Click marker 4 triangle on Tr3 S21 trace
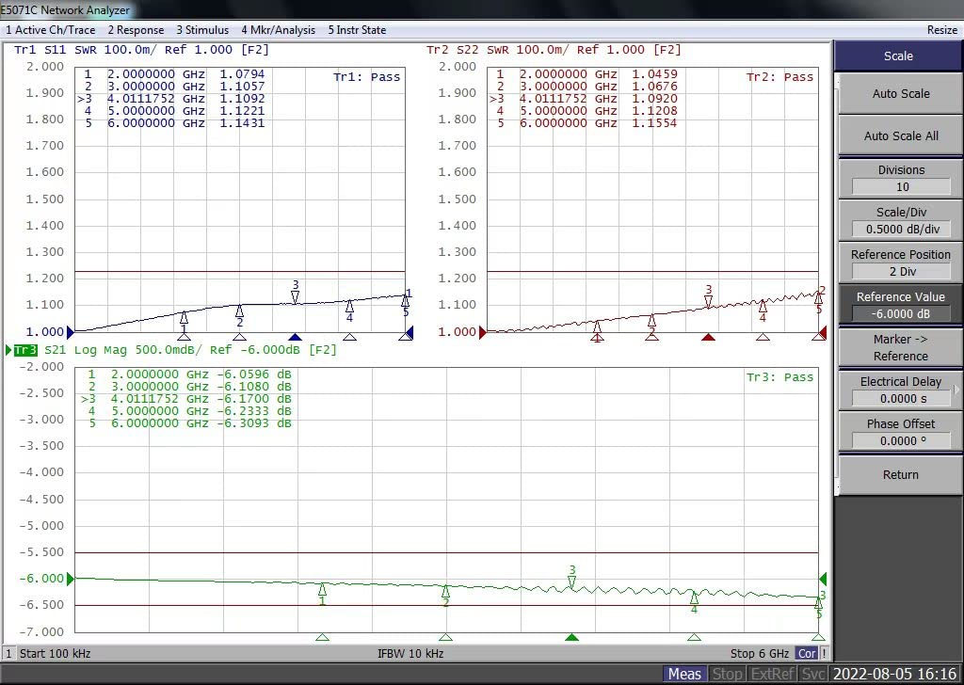The image size is (964, 685). [x=694, y=597]
